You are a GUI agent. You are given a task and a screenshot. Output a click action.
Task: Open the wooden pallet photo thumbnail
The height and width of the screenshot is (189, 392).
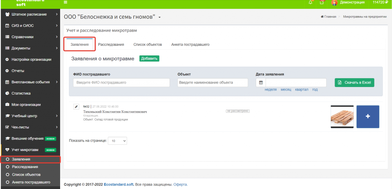coord(342,117)
